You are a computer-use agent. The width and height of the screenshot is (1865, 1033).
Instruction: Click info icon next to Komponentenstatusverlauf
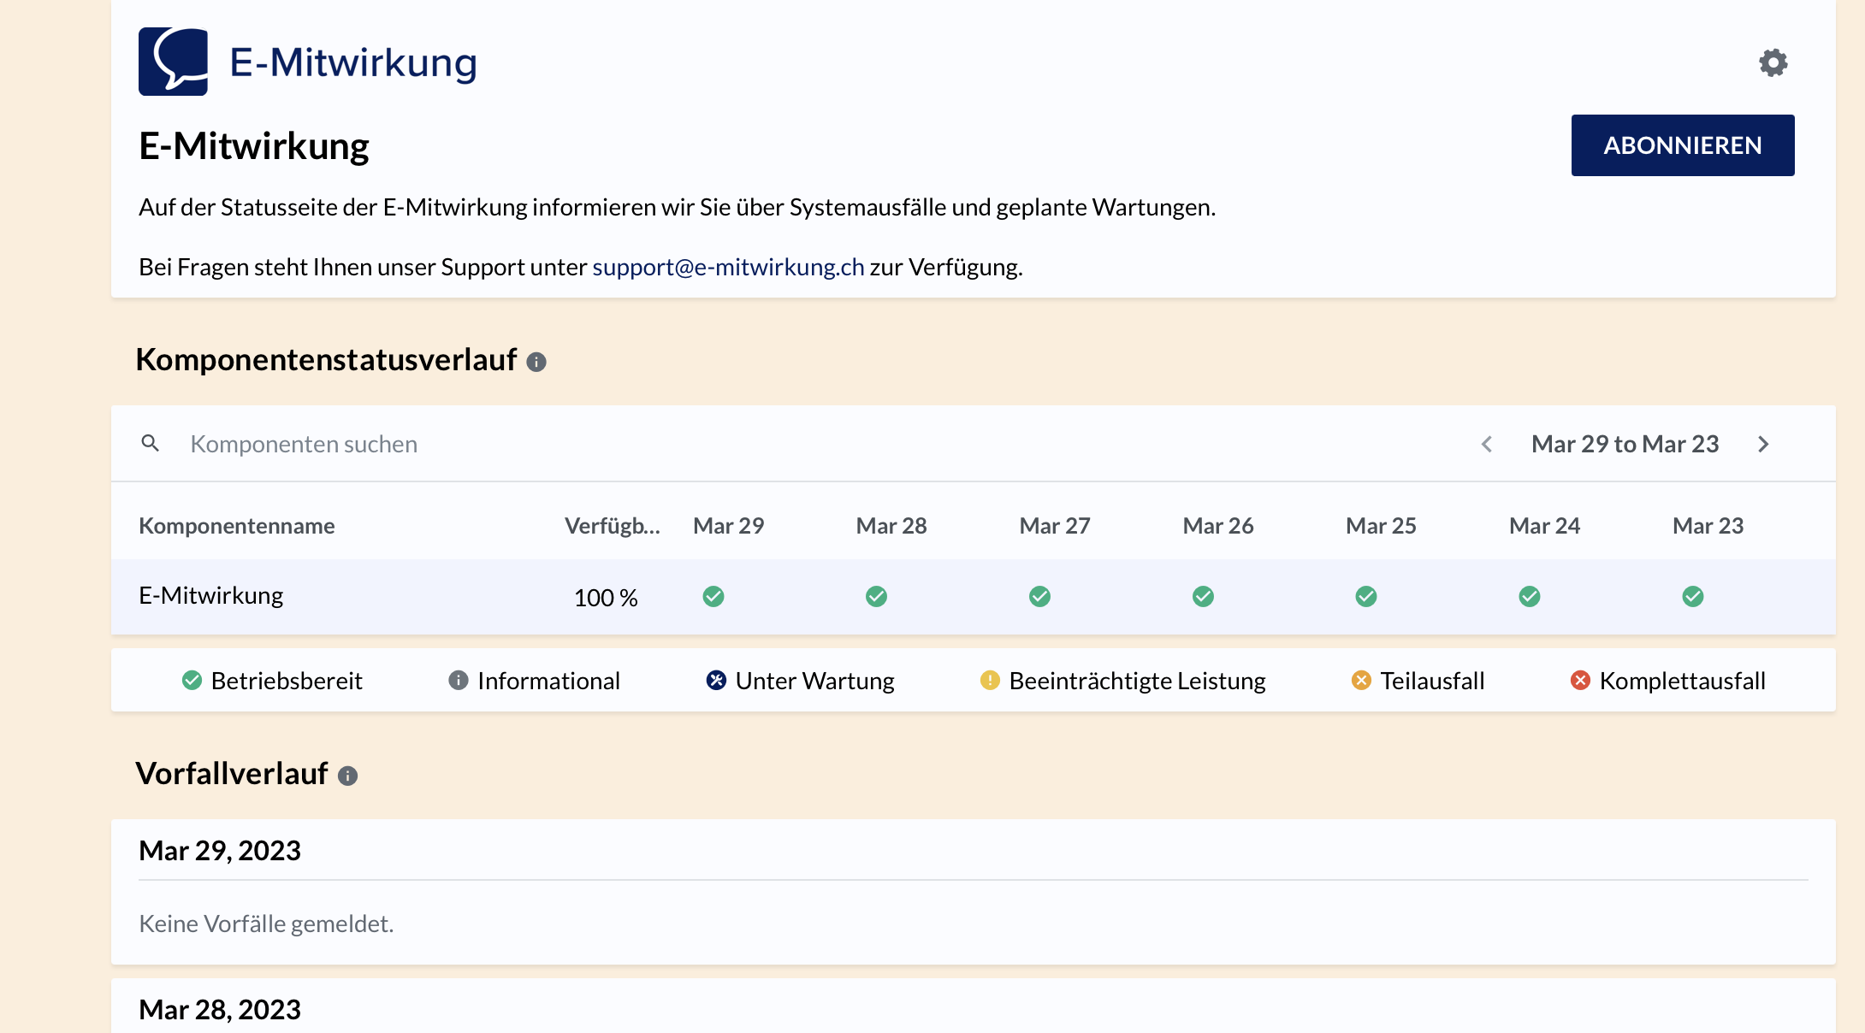pyautogui.click(x=536, y=362)
